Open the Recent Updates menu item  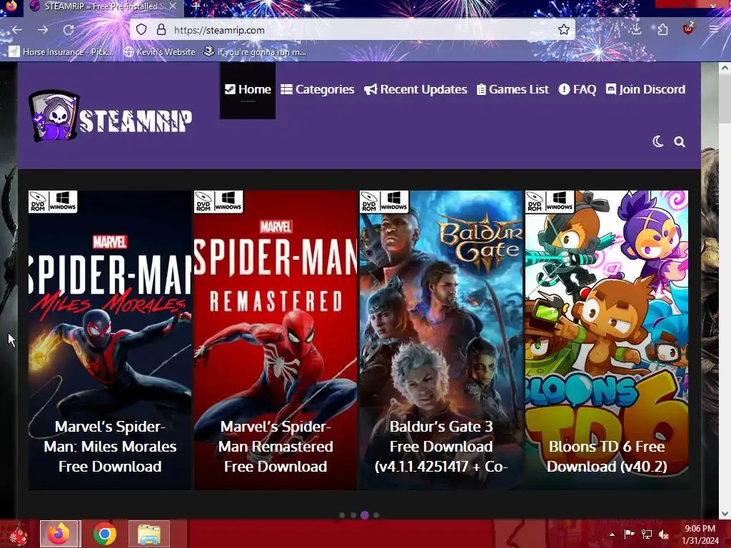(415, 89)
